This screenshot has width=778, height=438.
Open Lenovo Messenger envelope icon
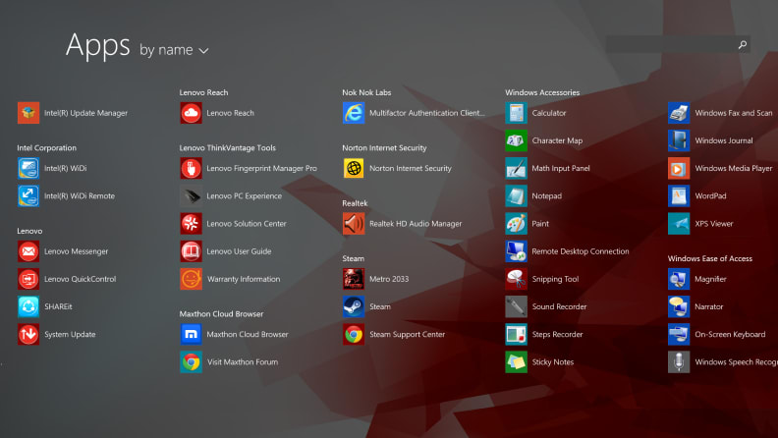click(x=28, y=251)
